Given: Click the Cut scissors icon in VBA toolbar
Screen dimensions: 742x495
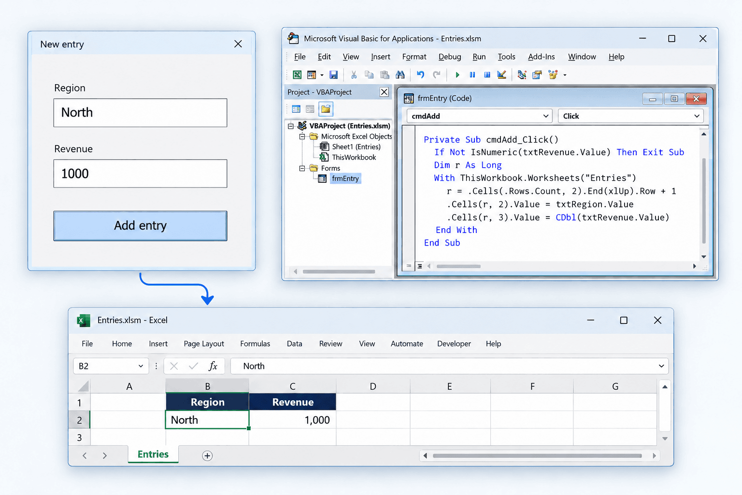Looking at the screenshot, I should [x=354, y=75].
